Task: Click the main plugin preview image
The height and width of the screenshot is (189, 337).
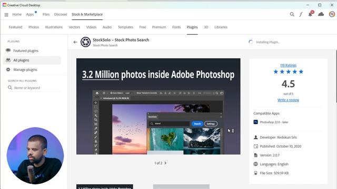Action: point(158,106)
